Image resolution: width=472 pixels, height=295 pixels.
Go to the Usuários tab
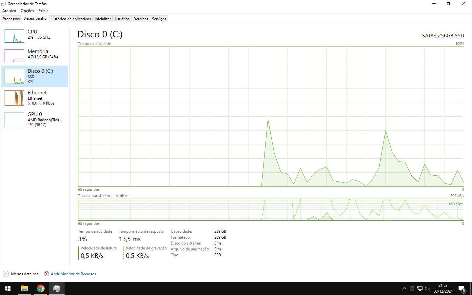click(122, 19)
